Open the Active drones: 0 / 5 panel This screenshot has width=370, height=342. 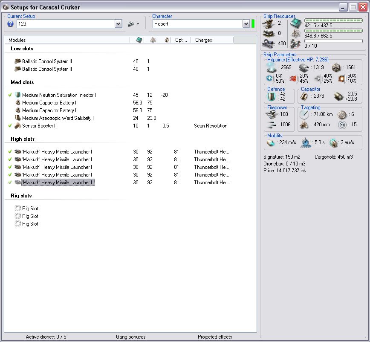tap(46, 337)
